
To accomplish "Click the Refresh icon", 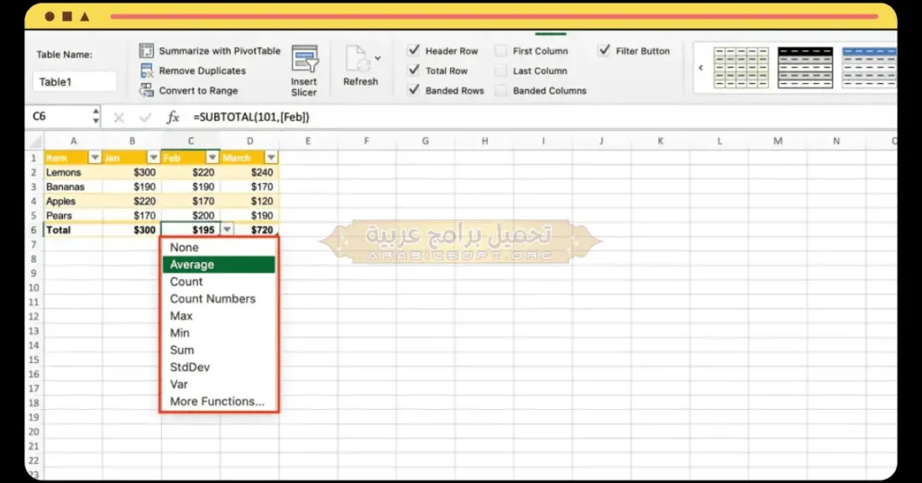I will tap(357, 59).
